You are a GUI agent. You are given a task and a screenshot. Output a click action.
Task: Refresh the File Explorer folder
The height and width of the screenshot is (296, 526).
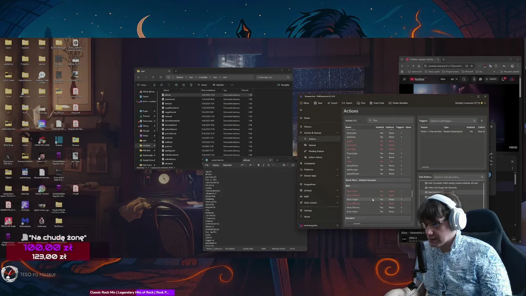pyautogui.click(x=161, y=77)
